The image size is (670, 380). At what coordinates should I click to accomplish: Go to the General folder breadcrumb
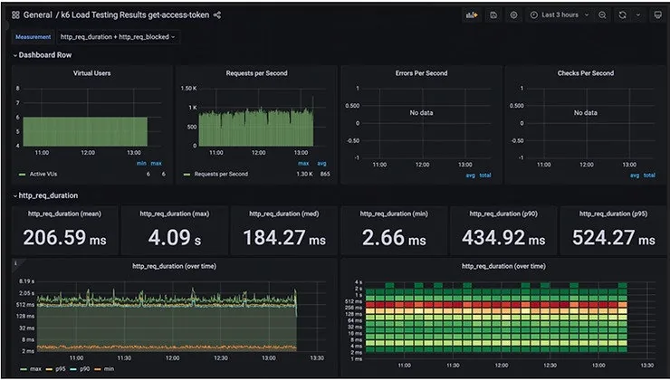pos(38,15)
